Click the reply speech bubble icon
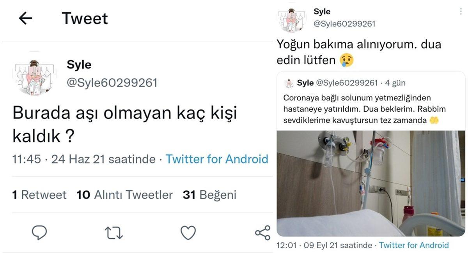 39,232
